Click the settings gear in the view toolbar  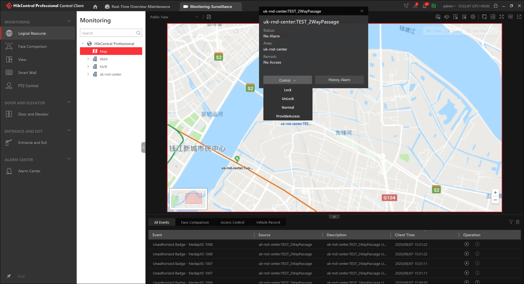click(x=473, y=17)
